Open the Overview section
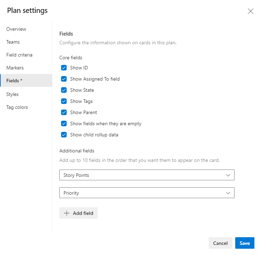This screenshot has height=255, width=260. click(x=16, y=29)
